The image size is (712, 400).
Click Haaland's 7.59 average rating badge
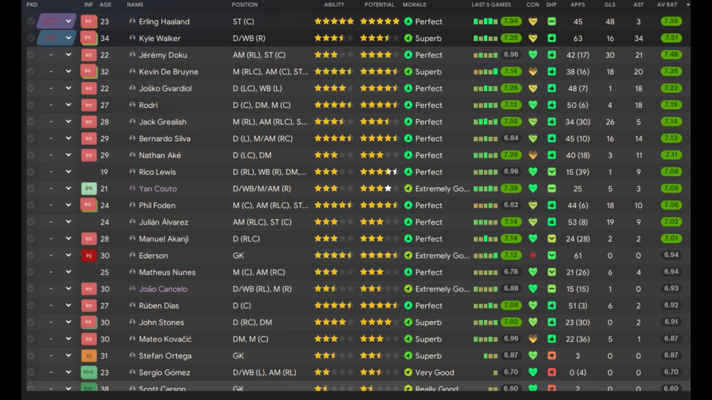point(671,22)
